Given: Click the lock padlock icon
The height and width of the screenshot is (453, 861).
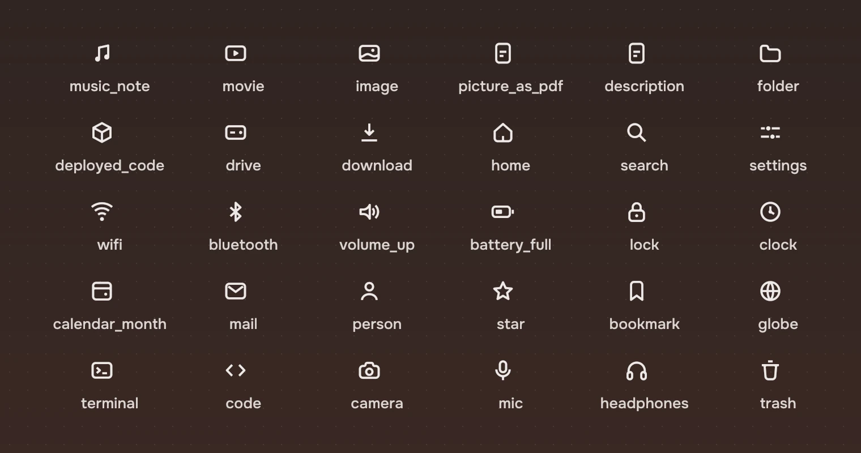Looking at the screenshot, I should [637, 212].
